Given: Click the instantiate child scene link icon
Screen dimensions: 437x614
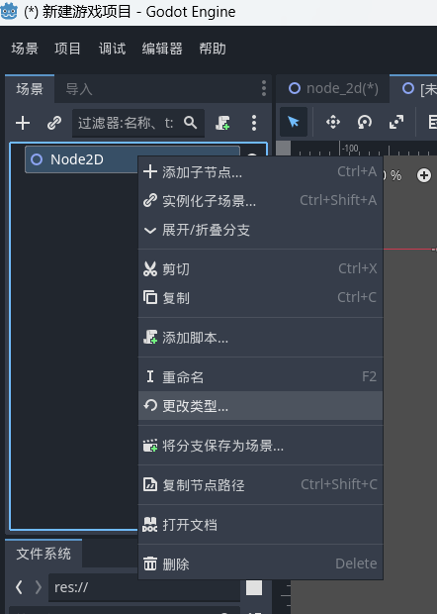Looking at the screenshot, I should click(54, 123).
